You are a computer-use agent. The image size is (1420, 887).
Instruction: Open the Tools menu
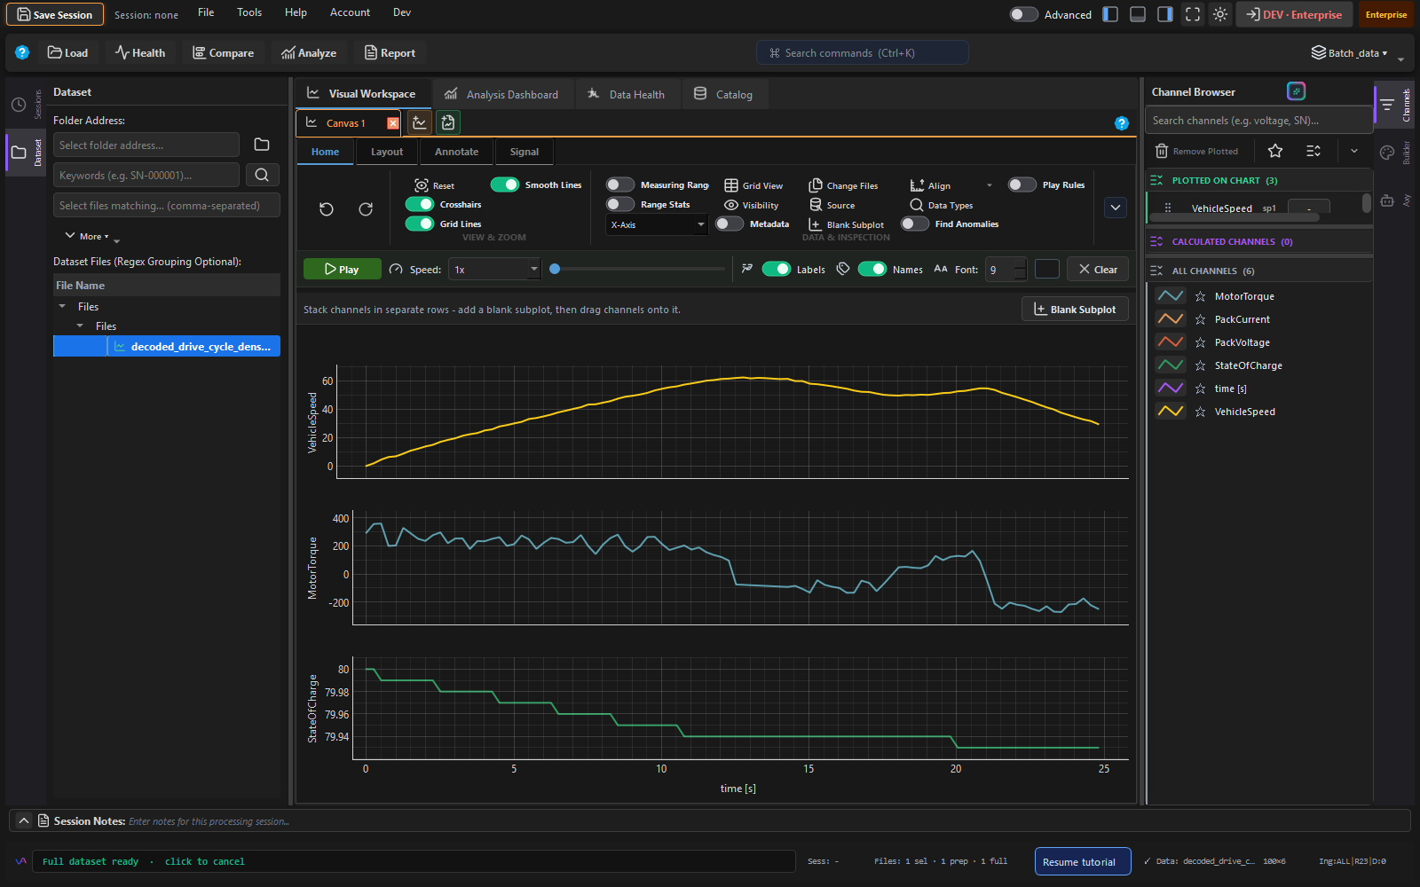tap(249, 12)
